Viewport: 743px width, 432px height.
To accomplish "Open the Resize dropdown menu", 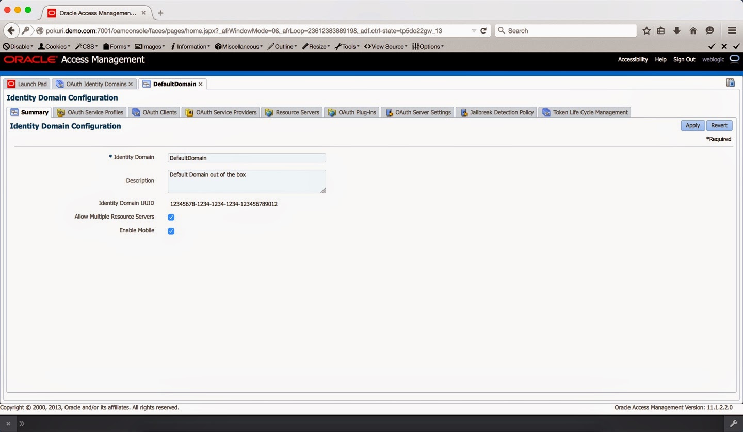I will (x=316, y=46).
